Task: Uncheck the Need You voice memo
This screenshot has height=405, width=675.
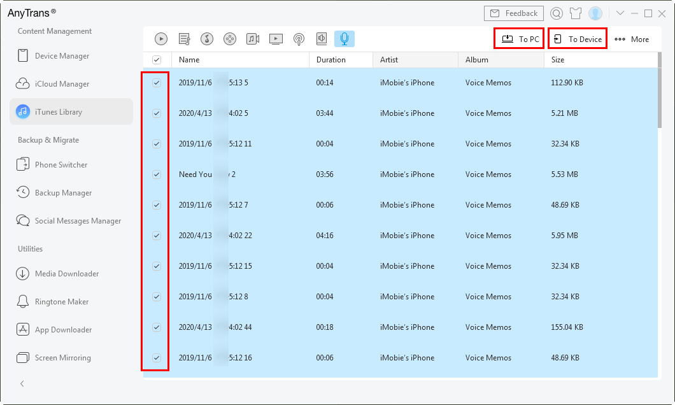Action: pyautogui.click(x=157, y=174)
